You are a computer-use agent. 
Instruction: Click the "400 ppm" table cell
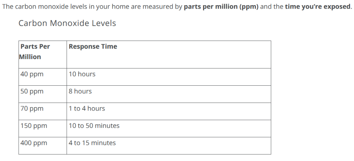(x=34, y=143)
